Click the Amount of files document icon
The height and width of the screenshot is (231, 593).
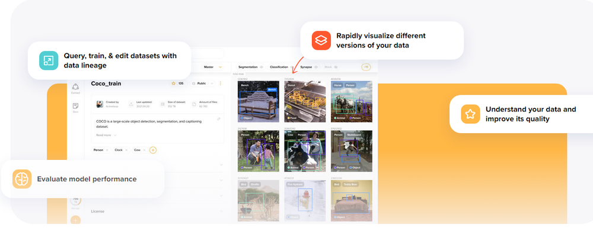(194, 104)
